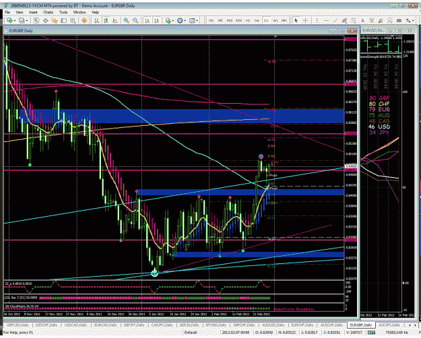The image size is (421, 338).
Task: Open the View menu
Action: tap(20, 12)
